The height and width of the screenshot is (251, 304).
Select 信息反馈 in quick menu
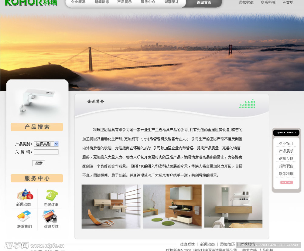[286, 158]
